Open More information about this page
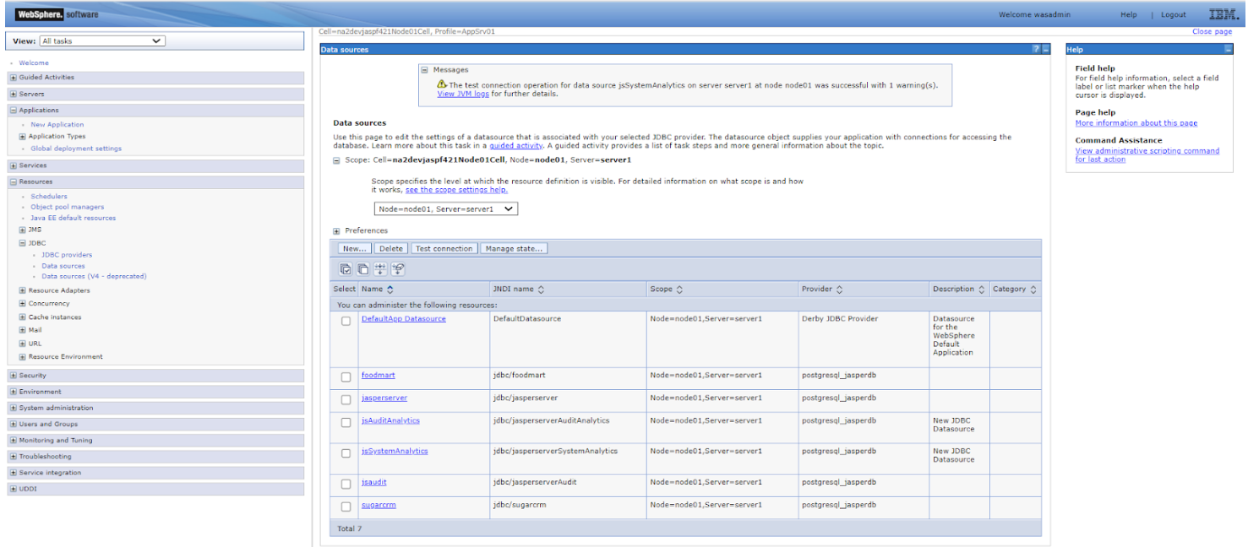The image size is (1248, 547). 1136,123
